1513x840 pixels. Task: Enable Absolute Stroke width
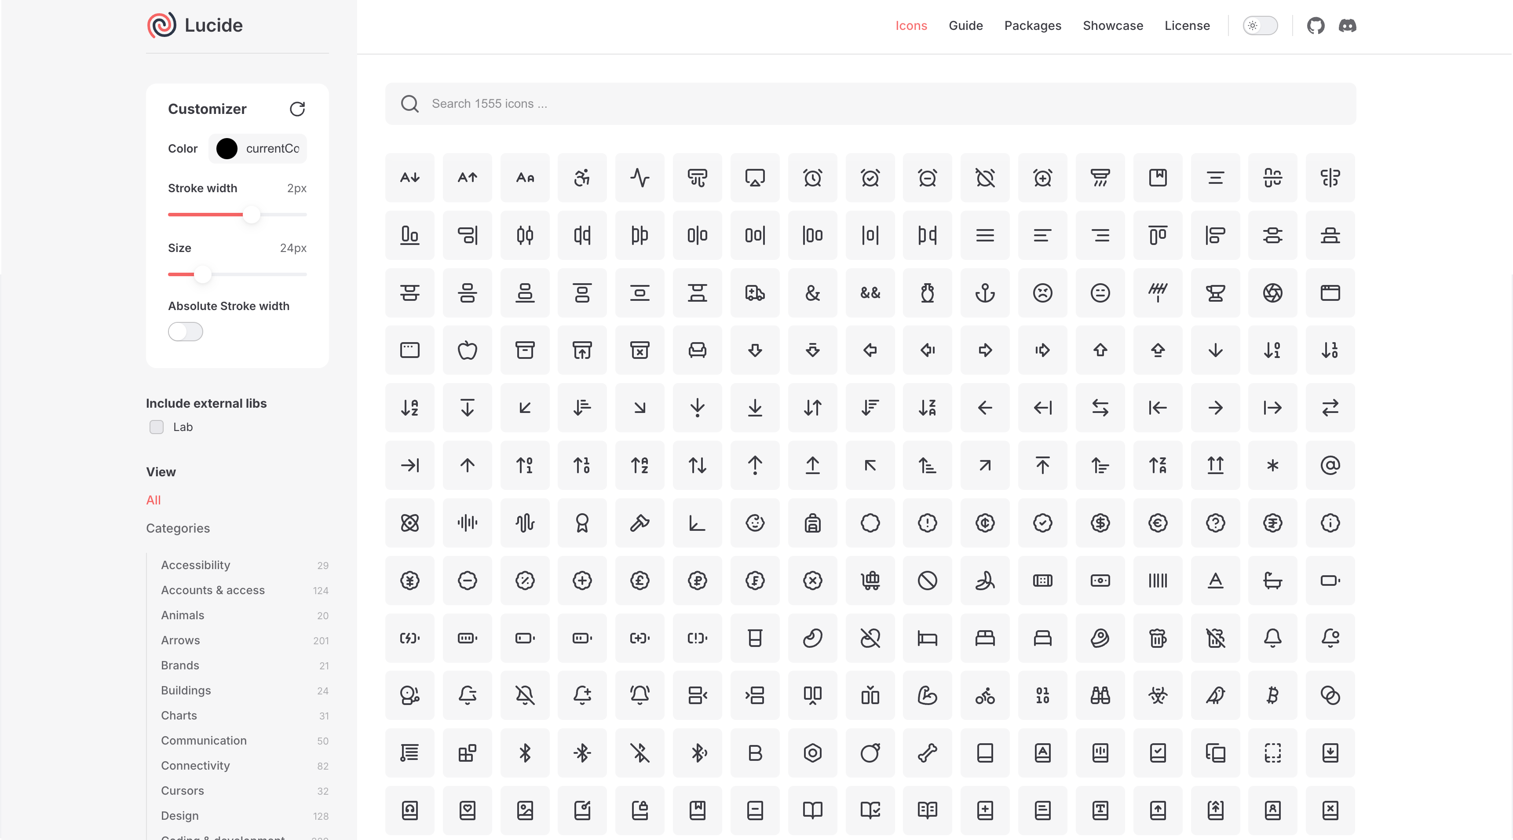(185, 331)
